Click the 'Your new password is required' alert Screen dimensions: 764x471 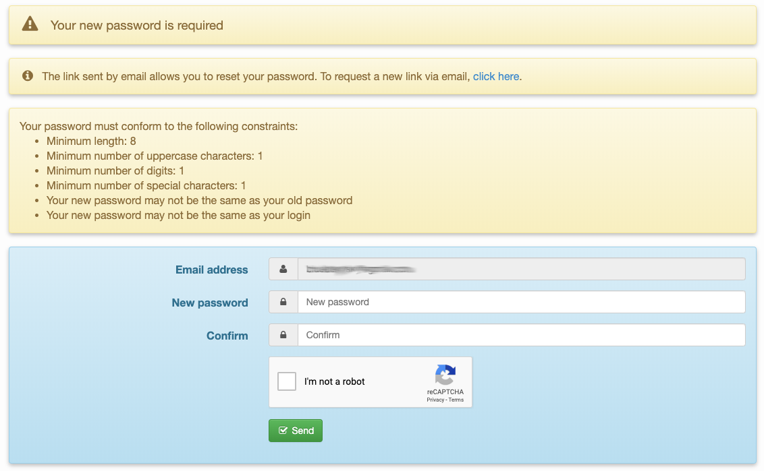[x=137, y=26]
